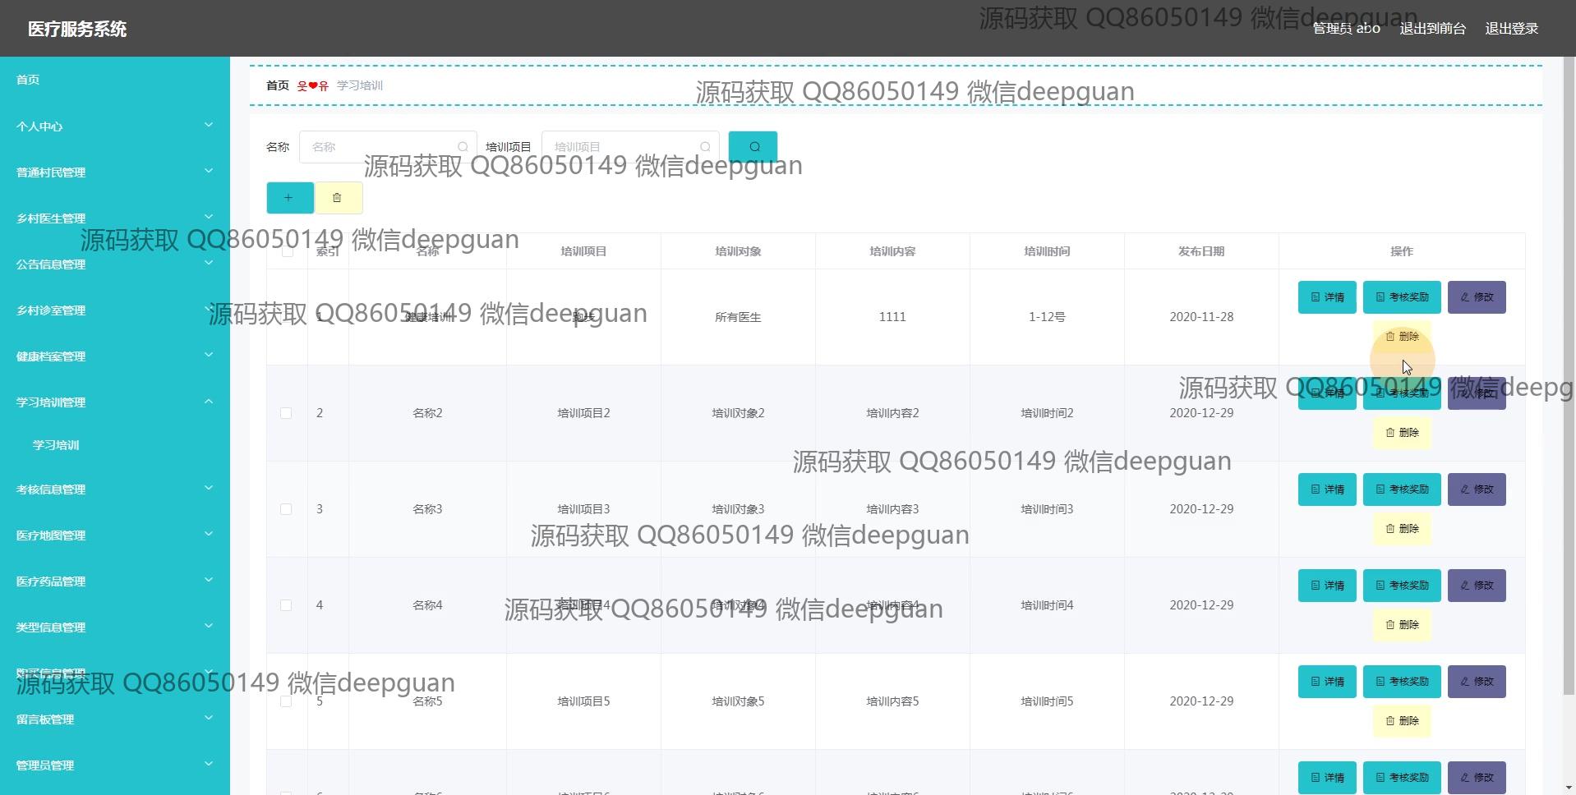The height and width of the screenshot is (795, 1576).
Task: Open 详情 for row 名称4
Action: (1327, 586)
